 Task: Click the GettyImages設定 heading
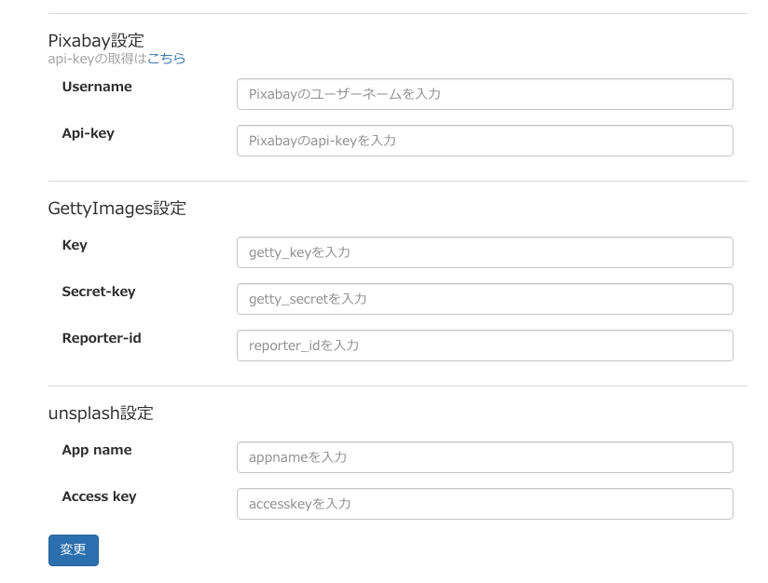tap(117, 209)
